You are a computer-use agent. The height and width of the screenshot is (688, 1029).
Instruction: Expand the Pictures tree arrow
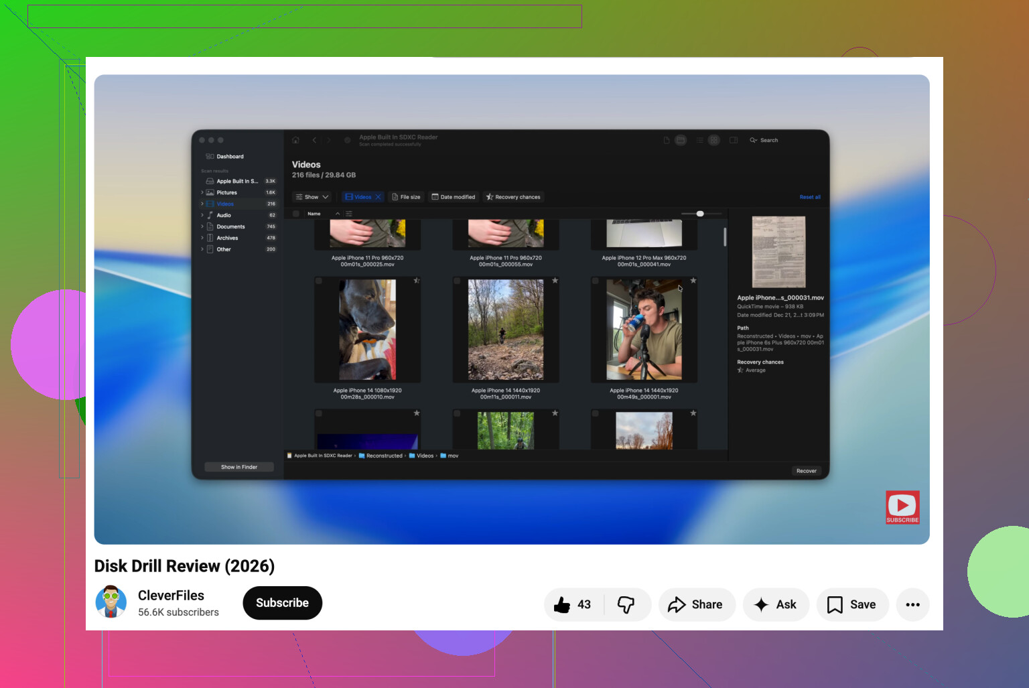pyautogui.click(x=202, y=192)
